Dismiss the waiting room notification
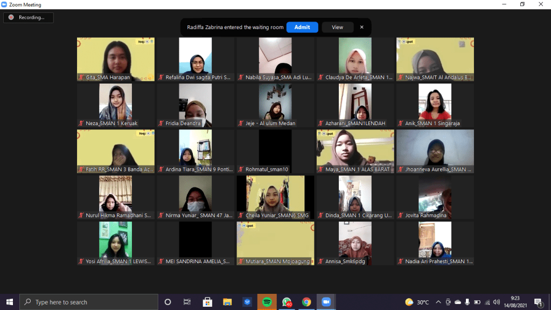The height and width of the screenshot is (310, 551). pyautogui.click(x=361, y=27)
